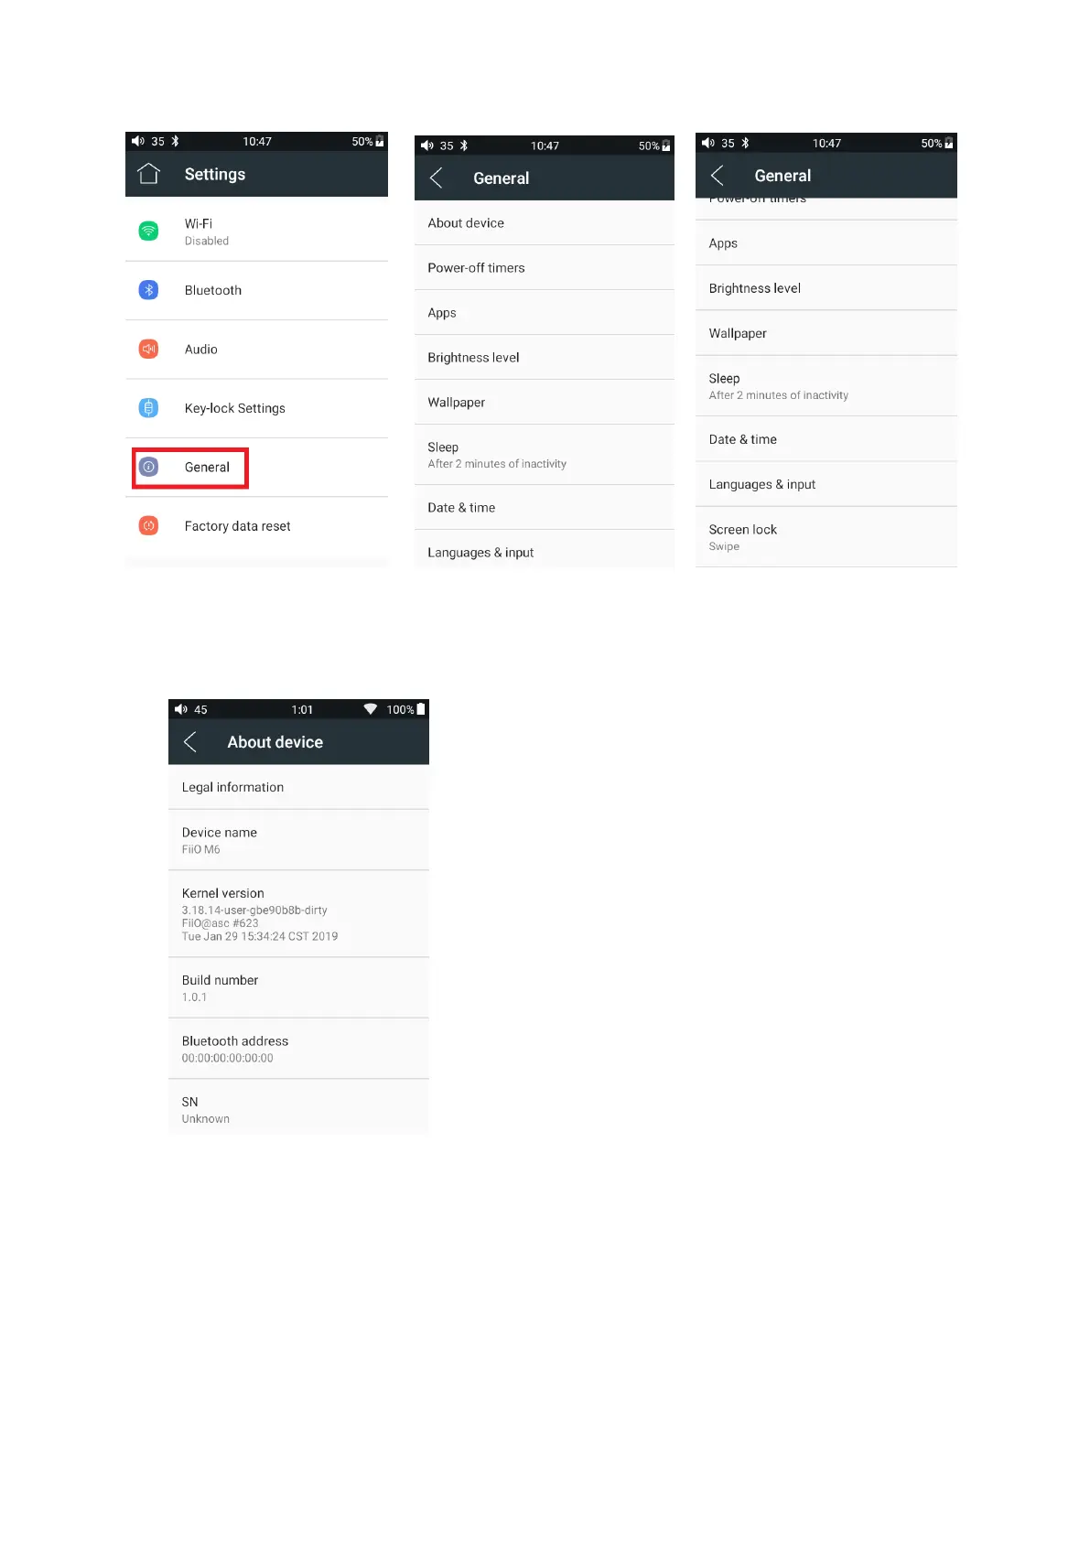Tap the orange Audio speaker icon
The width and height of the screenshot is (1090, 1541).
tap(148, 349)
